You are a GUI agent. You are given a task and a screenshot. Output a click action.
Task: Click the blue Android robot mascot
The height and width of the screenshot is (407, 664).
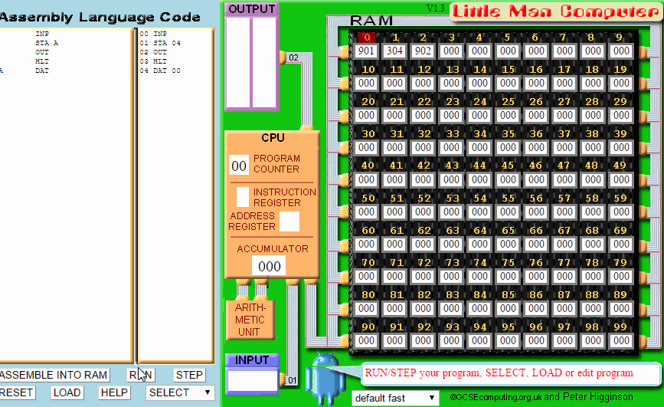point(325,379)
